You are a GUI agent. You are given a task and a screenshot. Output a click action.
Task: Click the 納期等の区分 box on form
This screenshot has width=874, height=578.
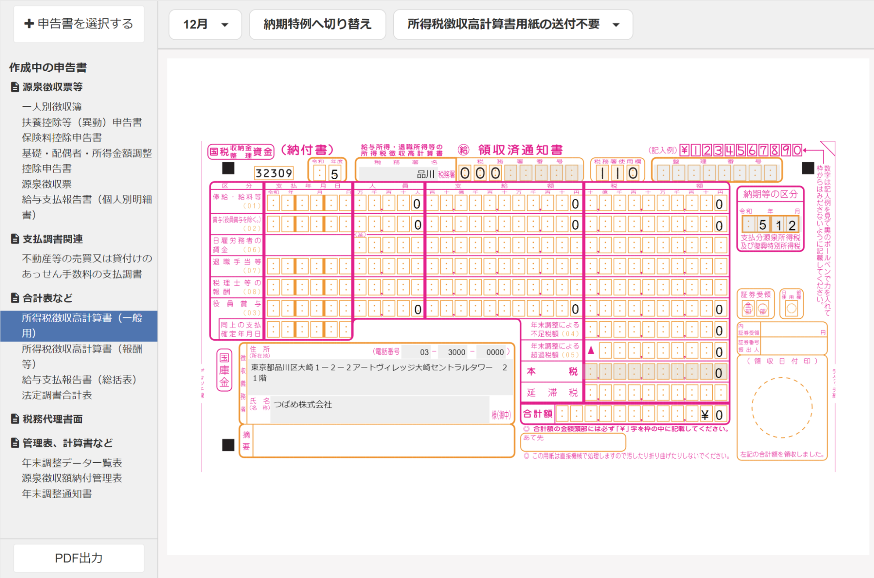tap(770, 219)
